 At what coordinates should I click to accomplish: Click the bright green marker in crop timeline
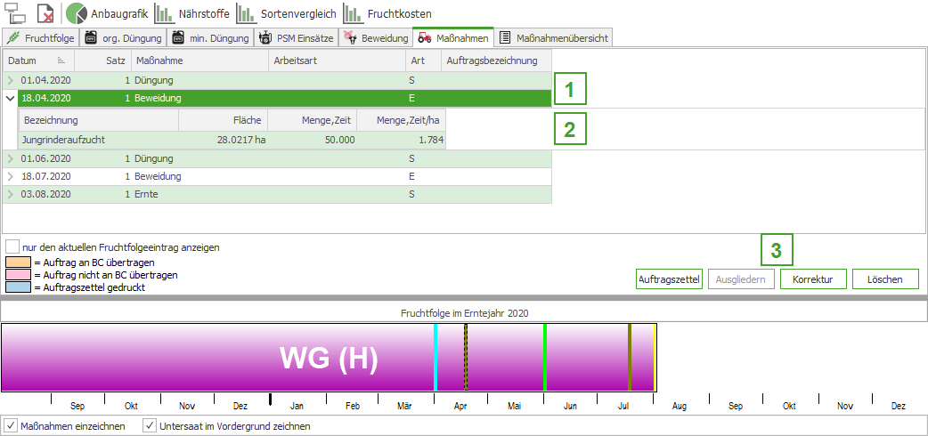coord(544,358)
